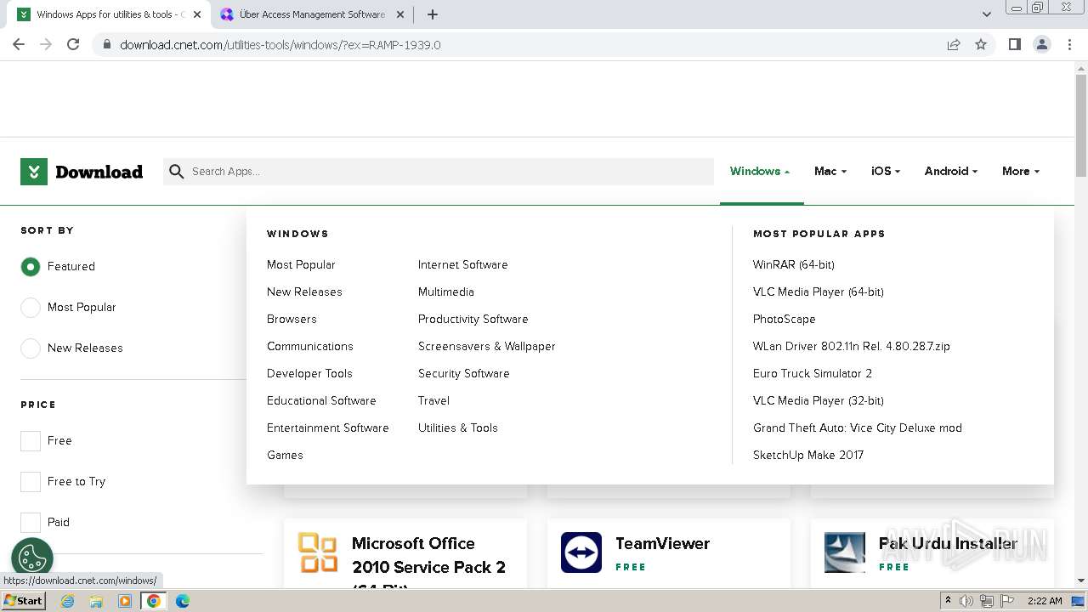Open a new tab with the plus icon
1088x612 pixels.
point(433,14)
